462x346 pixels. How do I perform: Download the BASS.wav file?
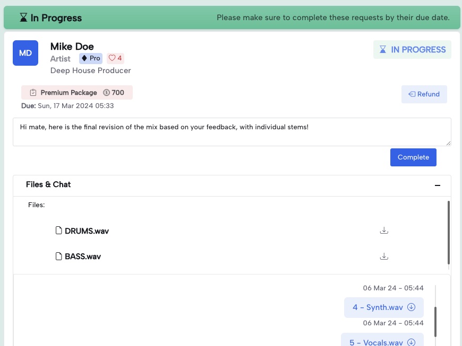pyautogui.click(x=384, y=256)
